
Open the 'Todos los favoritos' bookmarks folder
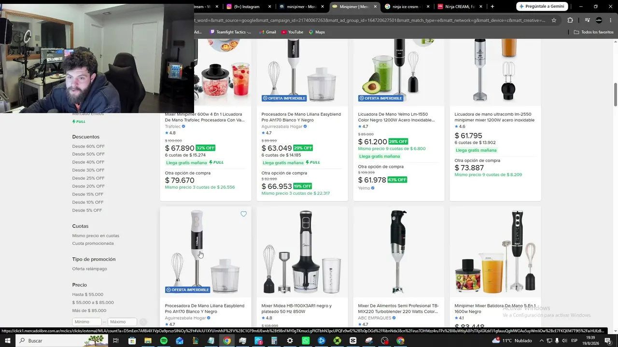(x=593, y=32)
